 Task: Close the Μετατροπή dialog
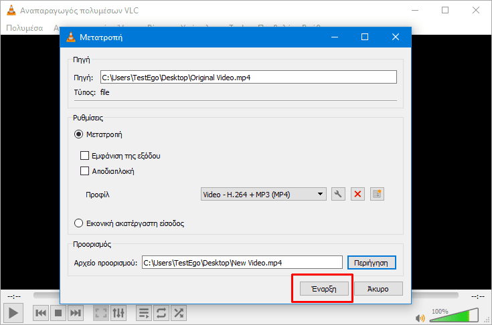[396, 37]
